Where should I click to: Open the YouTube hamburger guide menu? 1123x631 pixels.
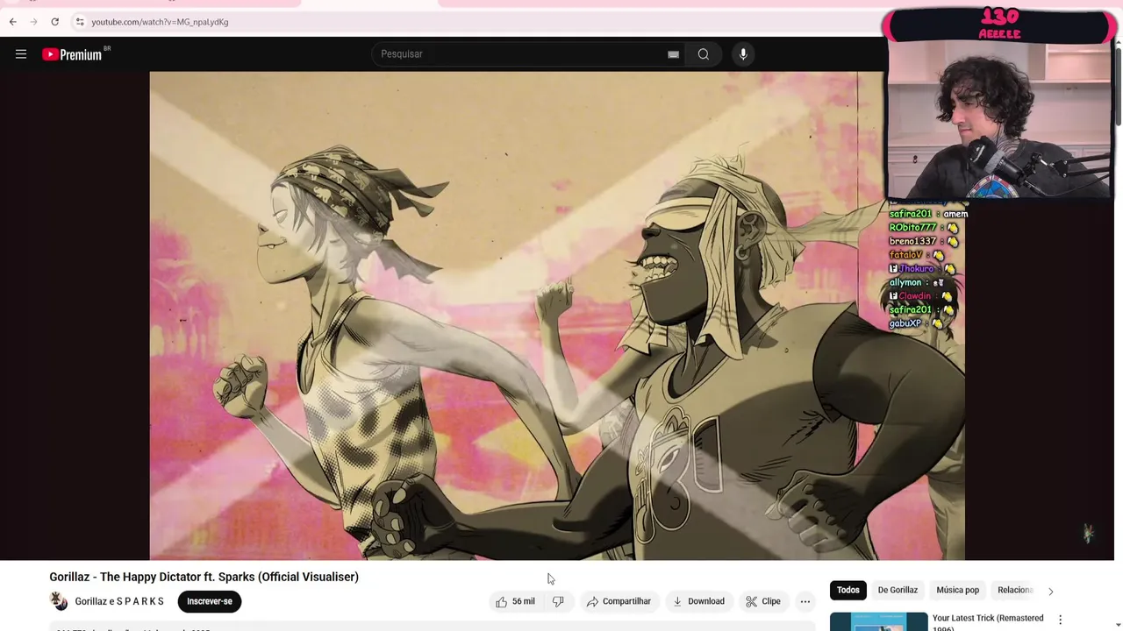21,54
